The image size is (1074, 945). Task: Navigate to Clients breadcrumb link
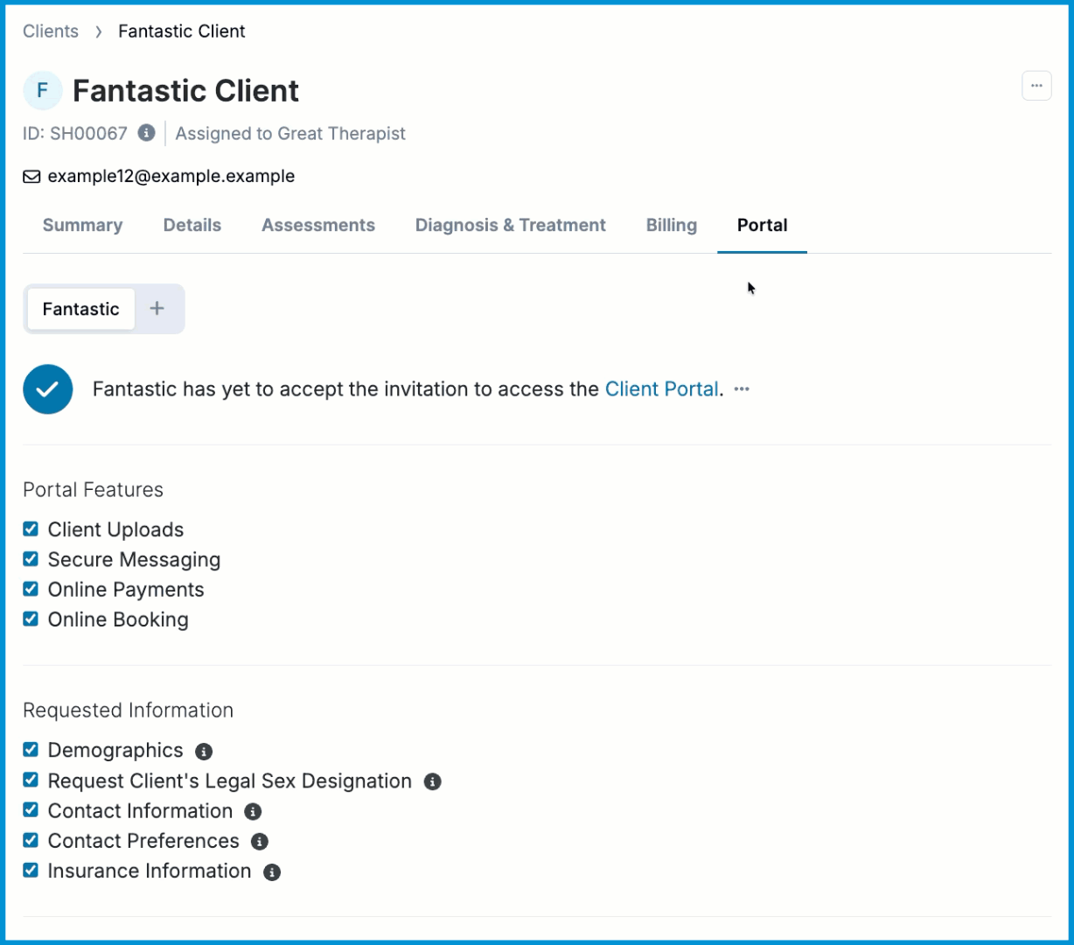click(x=51, y=31)
